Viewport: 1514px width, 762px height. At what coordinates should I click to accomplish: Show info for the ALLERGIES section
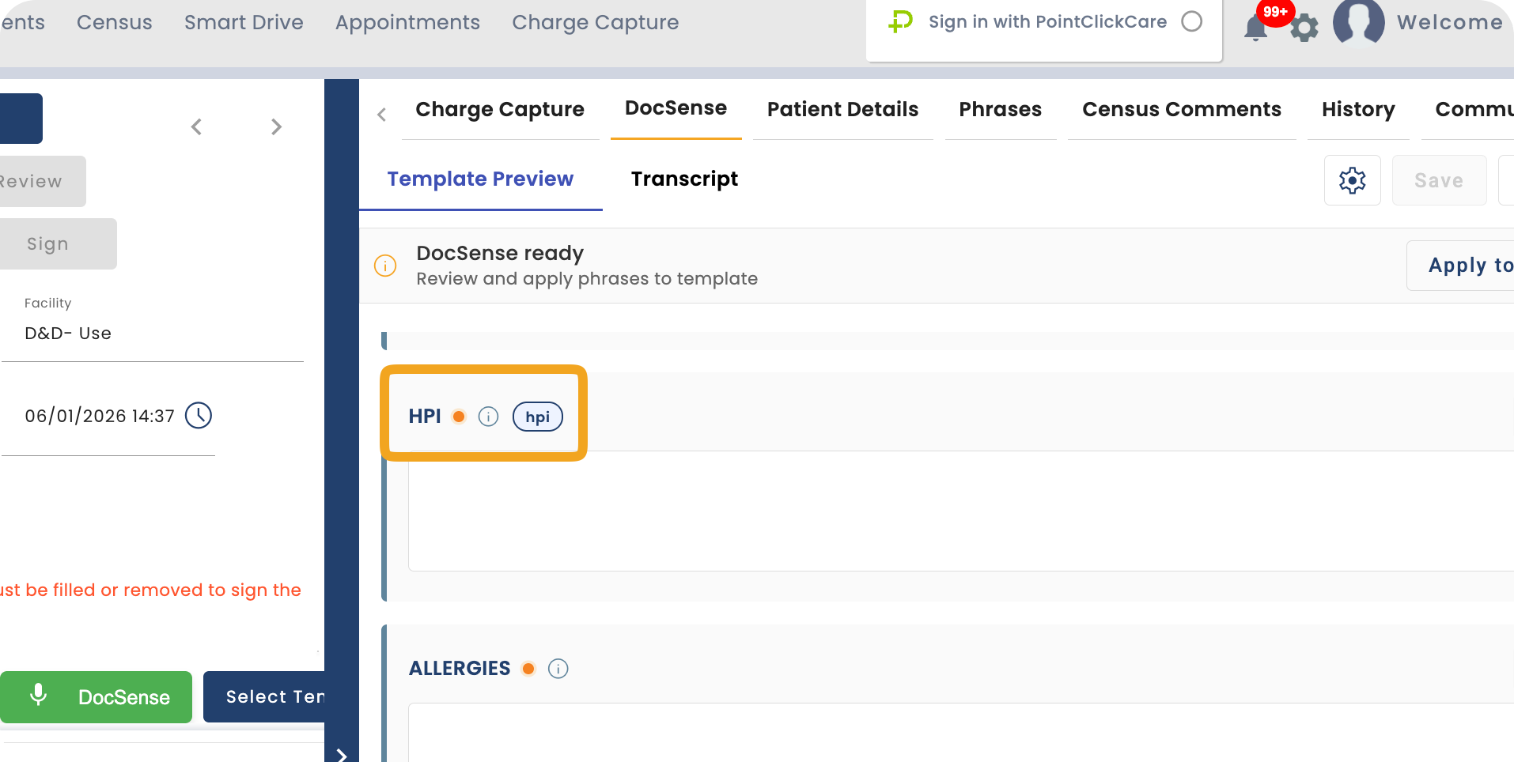[x=558, y=669]
